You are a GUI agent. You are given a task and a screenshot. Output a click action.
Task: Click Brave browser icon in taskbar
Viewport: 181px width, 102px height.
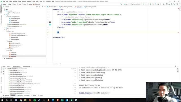[58, 100]
